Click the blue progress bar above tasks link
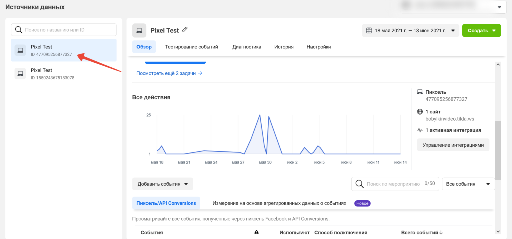 pyautogui.click(x=175, y=63)
